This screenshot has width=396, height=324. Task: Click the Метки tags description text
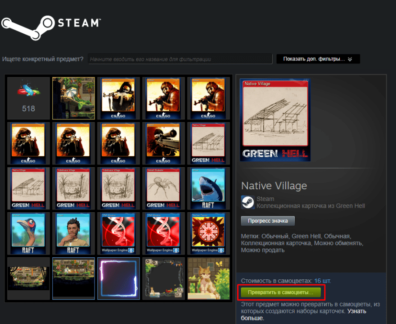[x=302, y=243]
